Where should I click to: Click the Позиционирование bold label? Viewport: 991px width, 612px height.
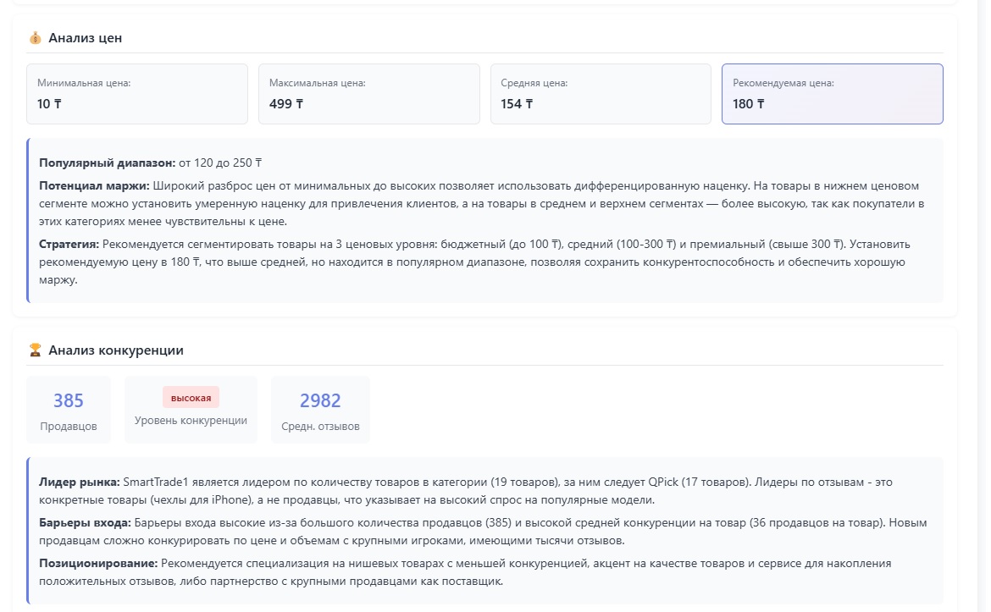point(98,563)
